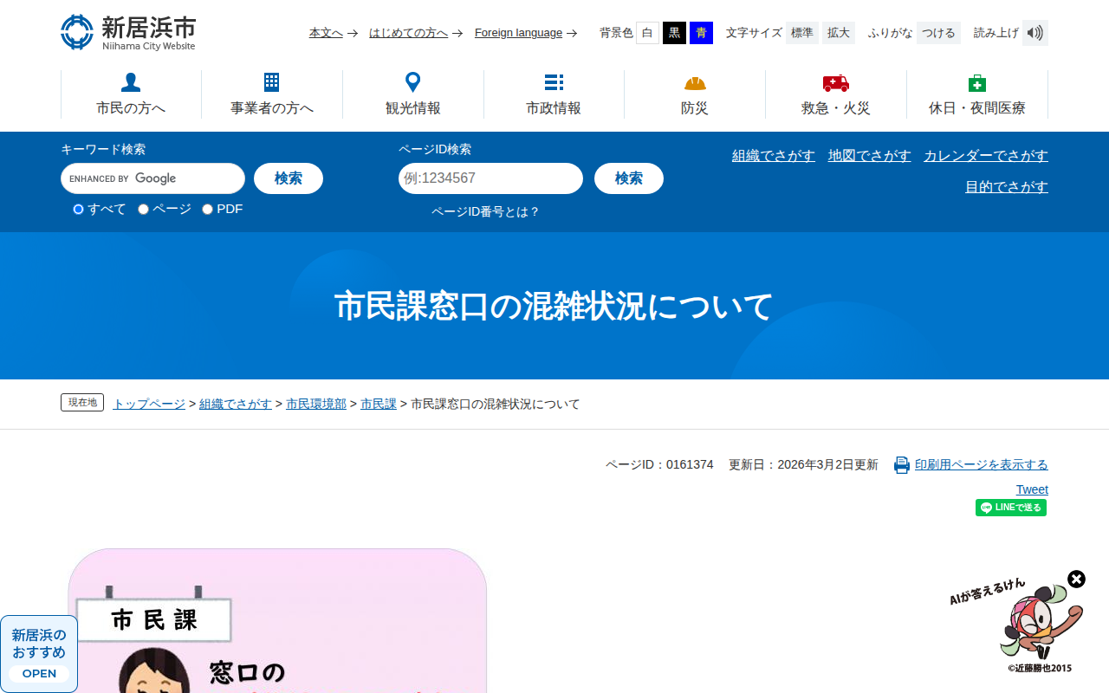Image resolution: width=1109 pixels, height=693 pixels.
Task: Open the 観光情報 menu
Action: pos(413,94)
